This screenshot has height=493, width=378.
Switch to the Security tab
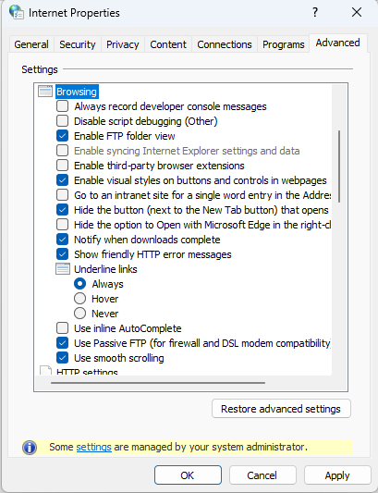(78, 44)
